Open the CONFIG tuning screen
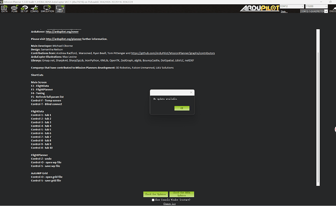This screenshot has height=206, width=336. (x=34, y=9)
